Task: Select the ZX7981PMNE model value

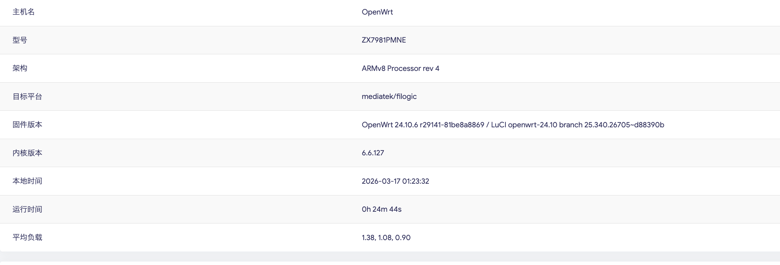Action: pos(384,40)
